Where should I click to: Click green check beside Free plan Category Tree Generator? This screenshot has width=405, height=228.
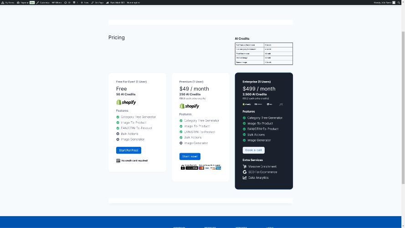[118, 117]
